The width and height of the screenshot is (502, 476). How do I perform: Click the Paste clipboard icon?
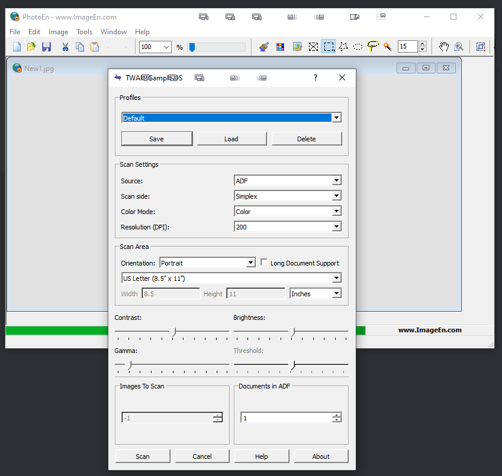(95, 47)
